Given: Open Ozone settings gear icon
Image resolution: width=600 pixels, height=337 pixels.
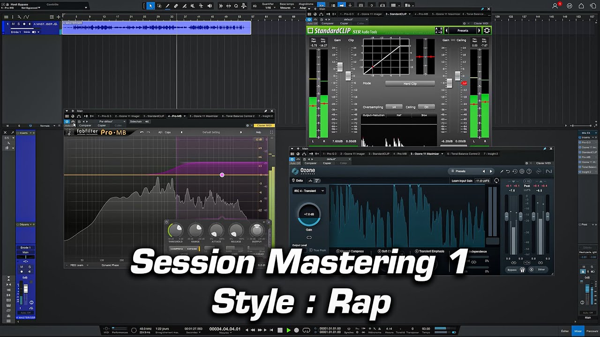Looking at the screenshot, I should [x=522, y=171].
